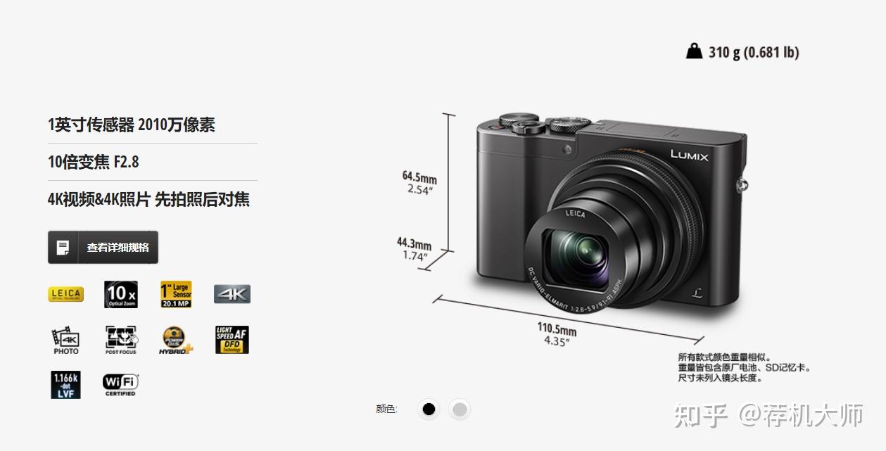Click the 4K视频&4K照片 先拍照后对焦 text
The width and height of the screenshot is (886, 451).
149,199
